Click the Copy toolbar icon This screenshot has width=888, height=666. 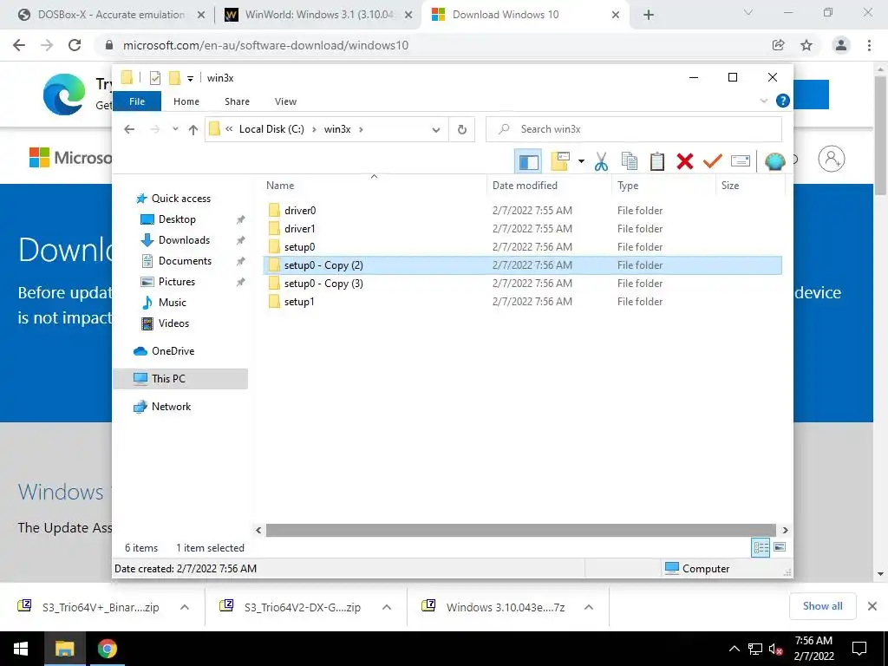pyautogui.click(x=630, y=161)
